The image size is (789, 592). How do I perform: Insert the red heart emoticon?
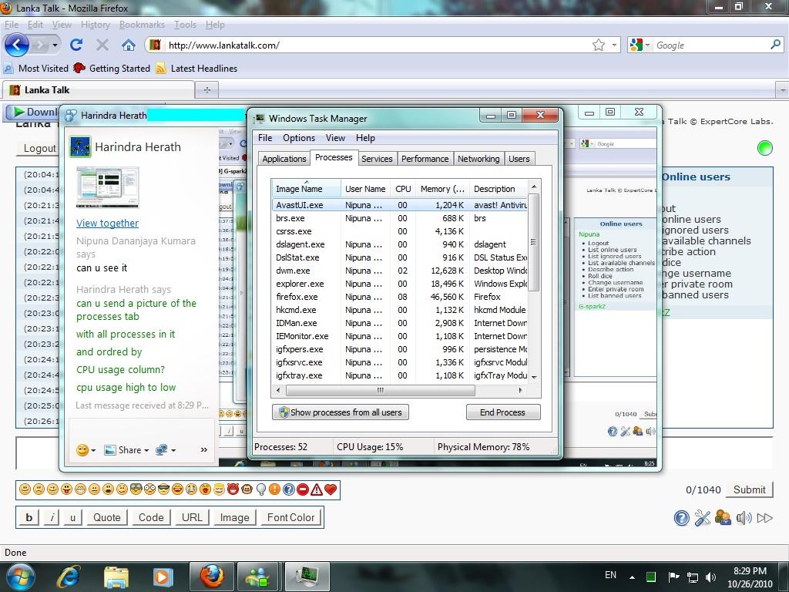tap(331, 489)
